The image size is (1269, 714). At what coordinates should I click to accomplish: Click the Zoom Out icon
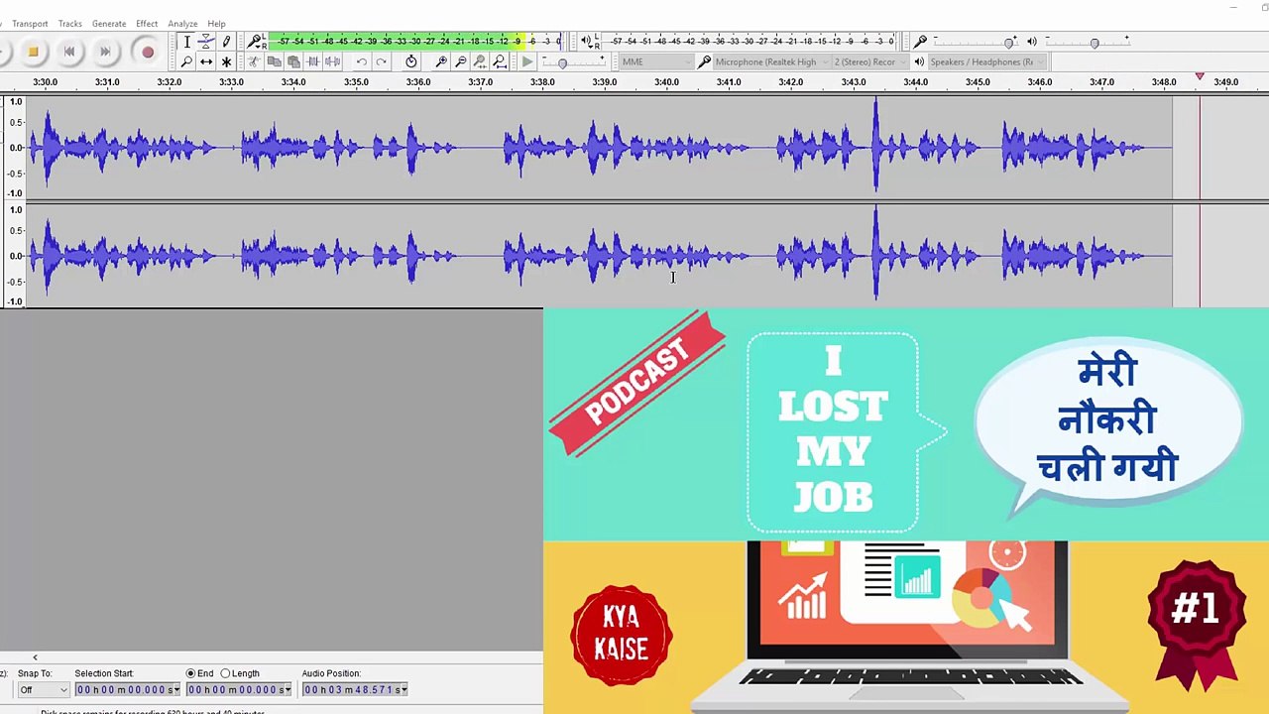[461, 61]
